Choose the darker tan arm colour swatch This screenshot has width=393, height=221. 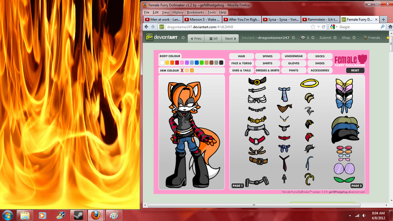click(192, 70)
